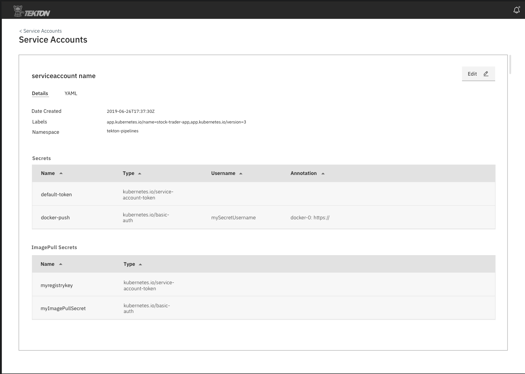This screenshot has height=374, width=525.
Task: Switch to the YAML tab
Action: [71, 93]
